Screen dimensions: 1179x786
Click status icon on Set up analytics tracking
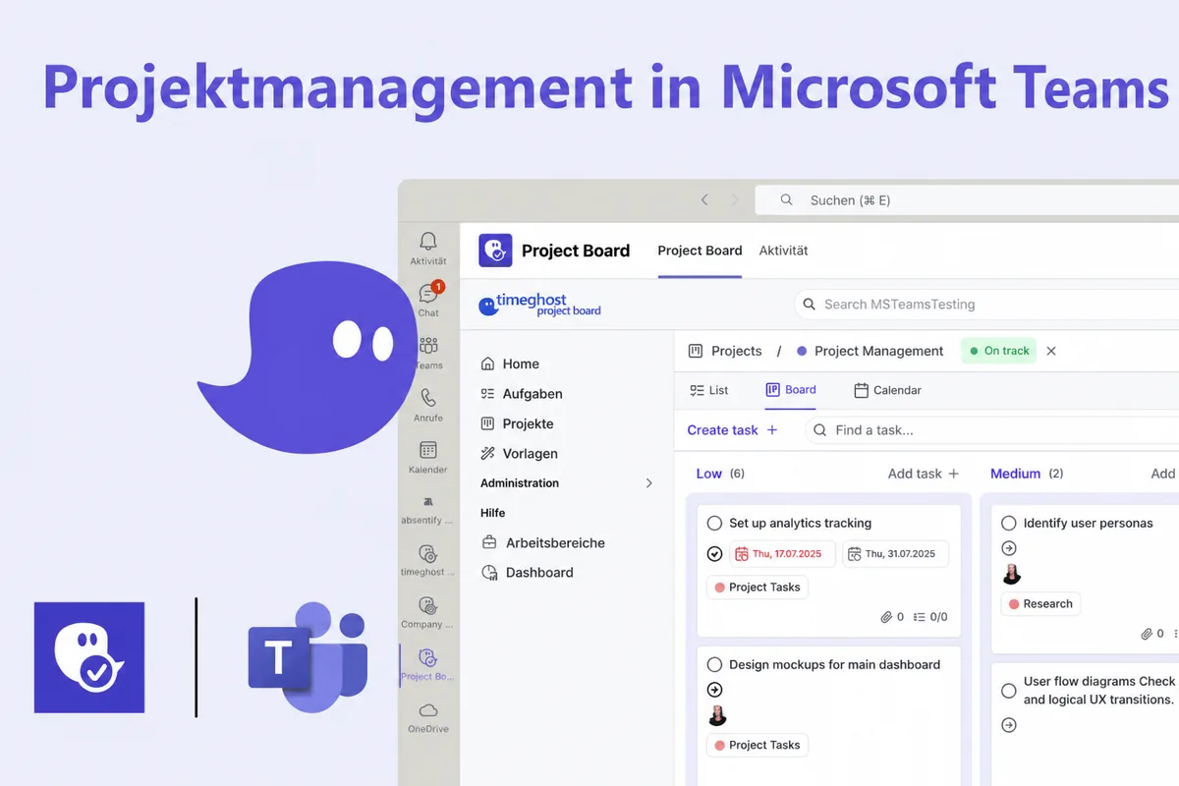[714, 554]
